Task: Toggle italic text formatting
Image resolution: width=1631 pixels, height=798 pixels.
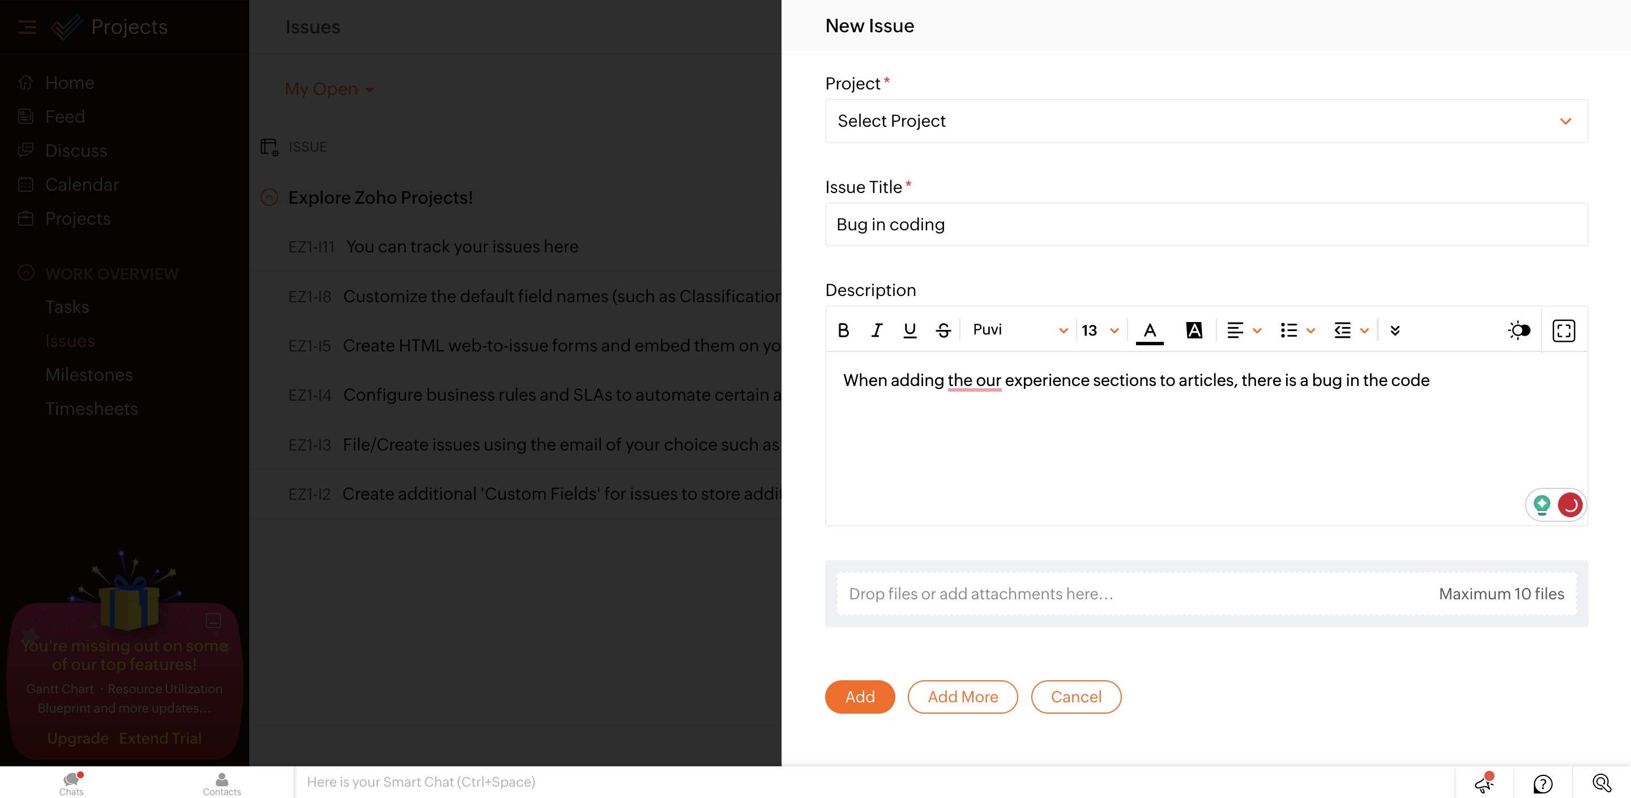Action: click(876, 331)
